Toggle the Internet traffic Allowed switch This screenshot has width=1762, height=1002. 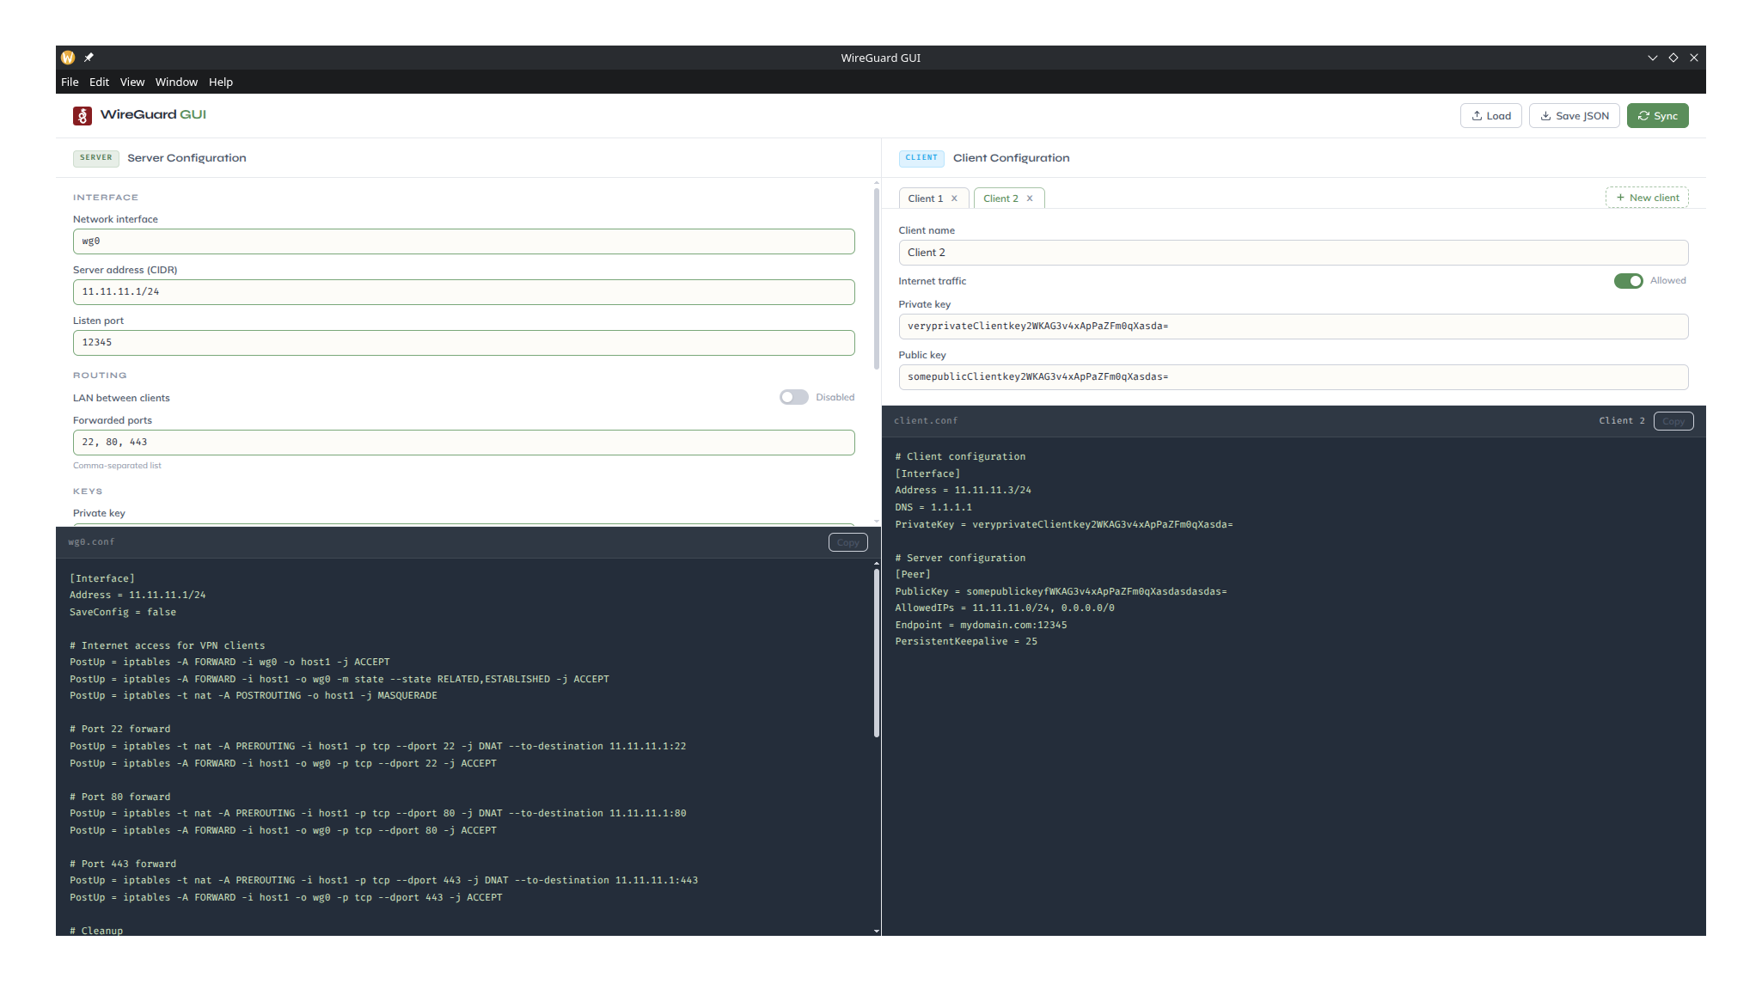(x=1628, y=281)
